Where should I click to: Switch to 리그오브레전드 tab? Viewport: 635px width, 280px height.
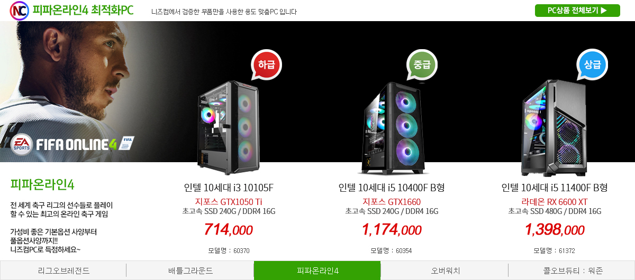tap(63, 270)
